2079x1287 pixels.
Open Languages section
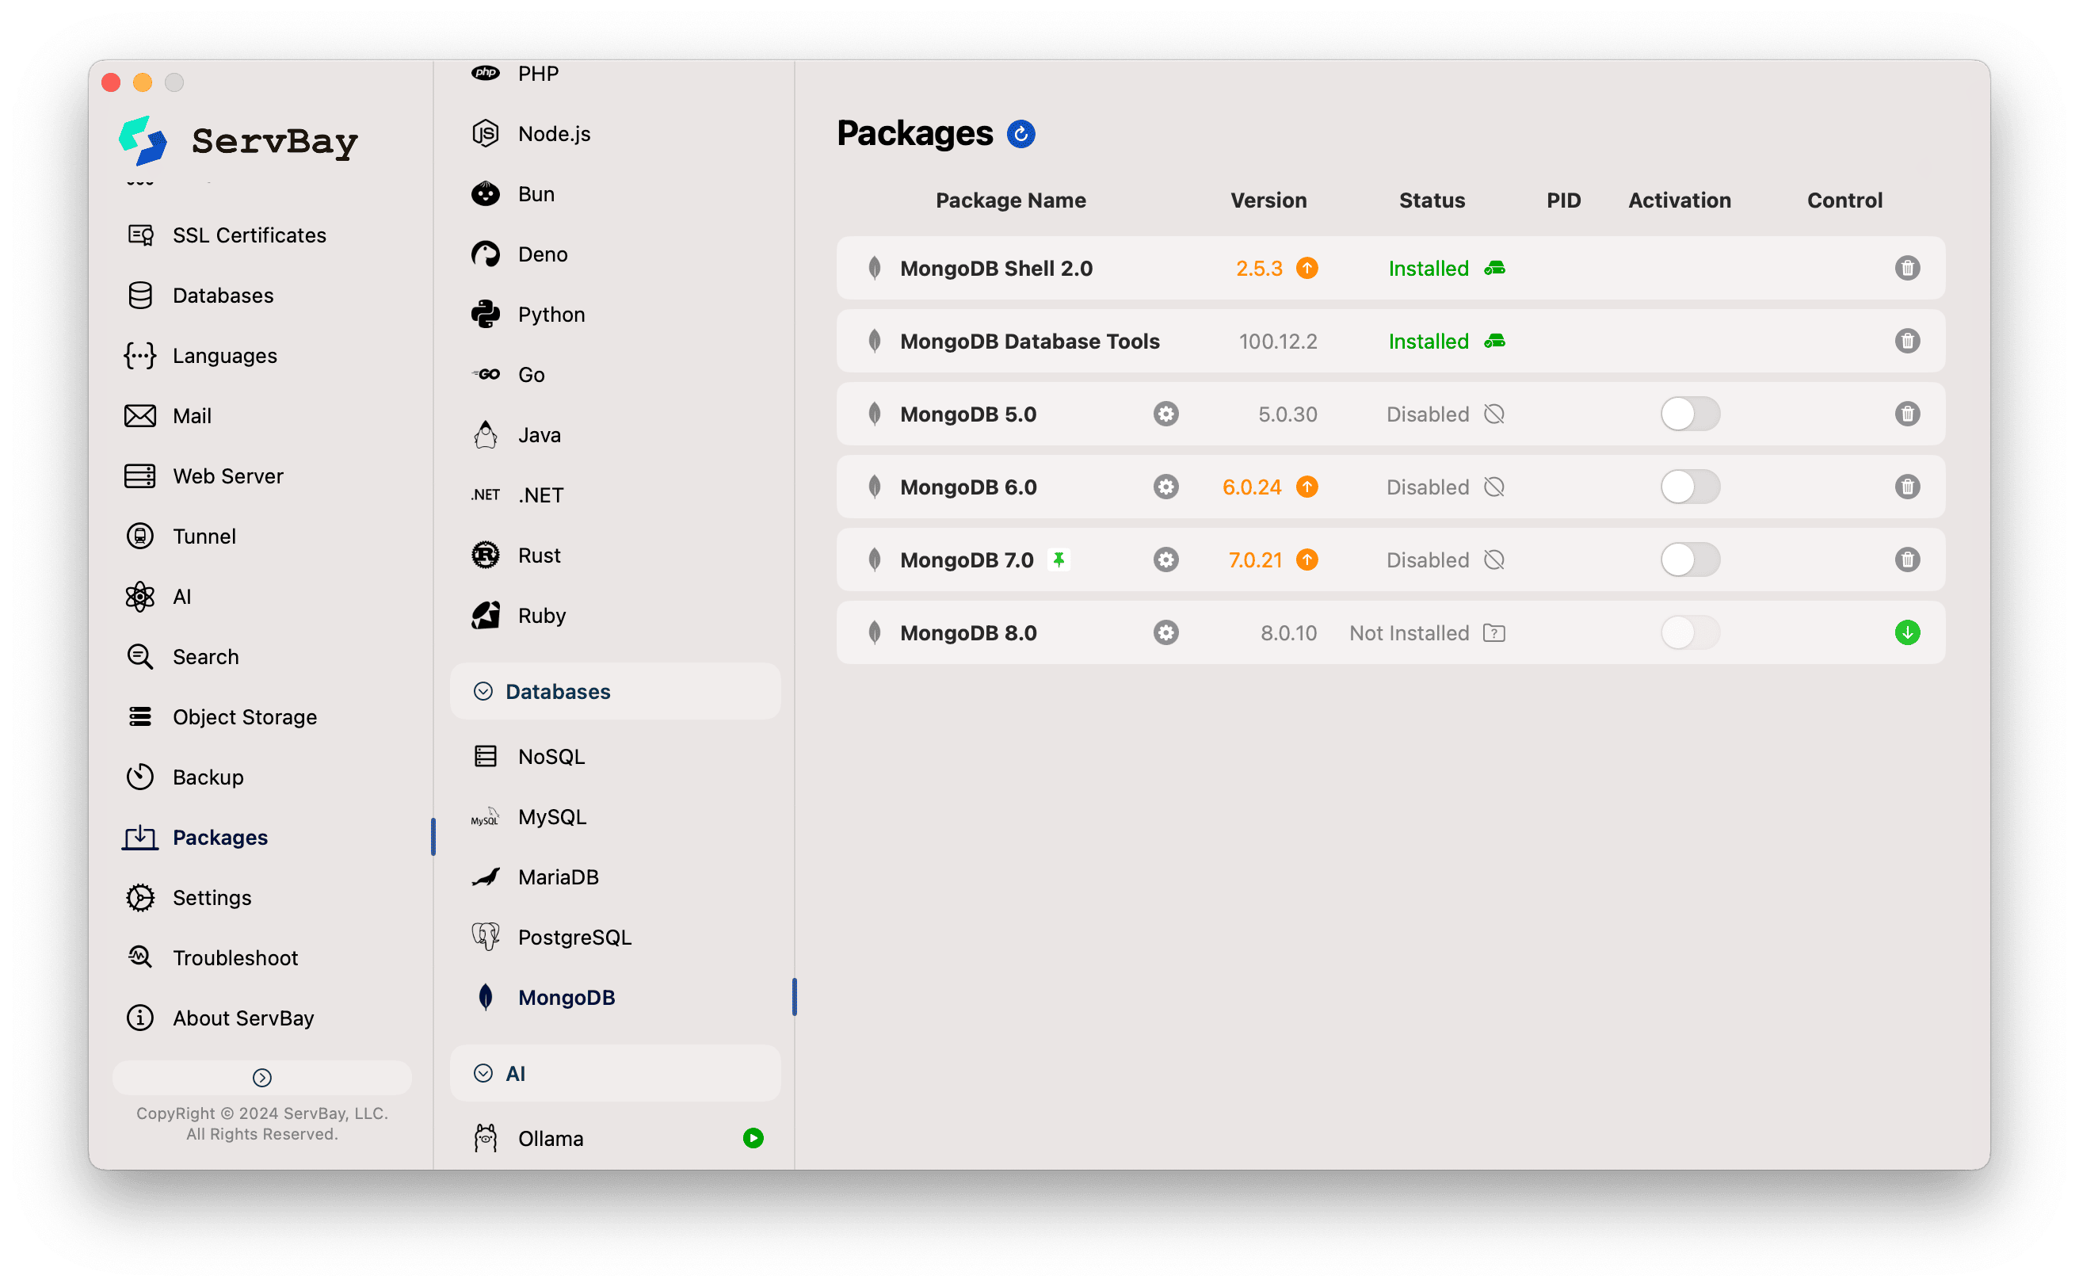[200, 356]
